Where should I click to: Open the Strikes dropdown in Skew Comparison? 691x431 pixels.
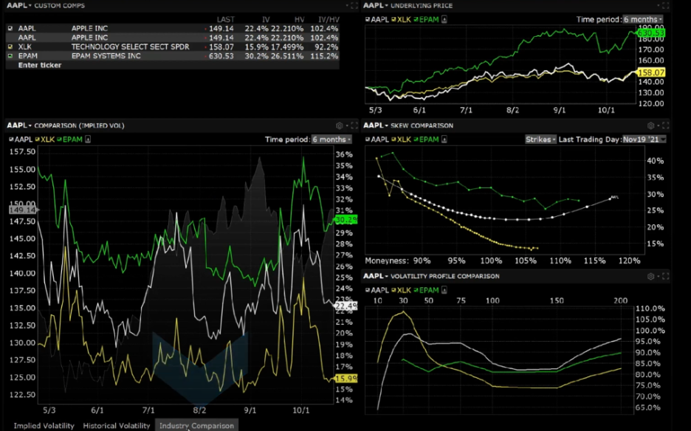(540, 139)
